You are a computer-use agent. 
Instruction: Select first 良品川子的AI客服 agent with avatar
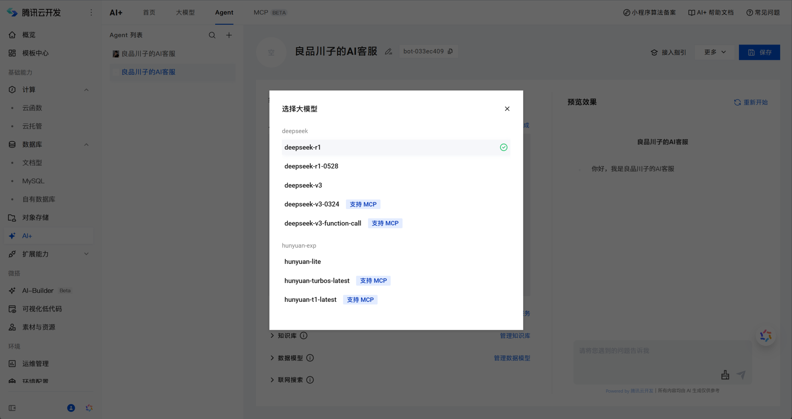tap(173, 53)
